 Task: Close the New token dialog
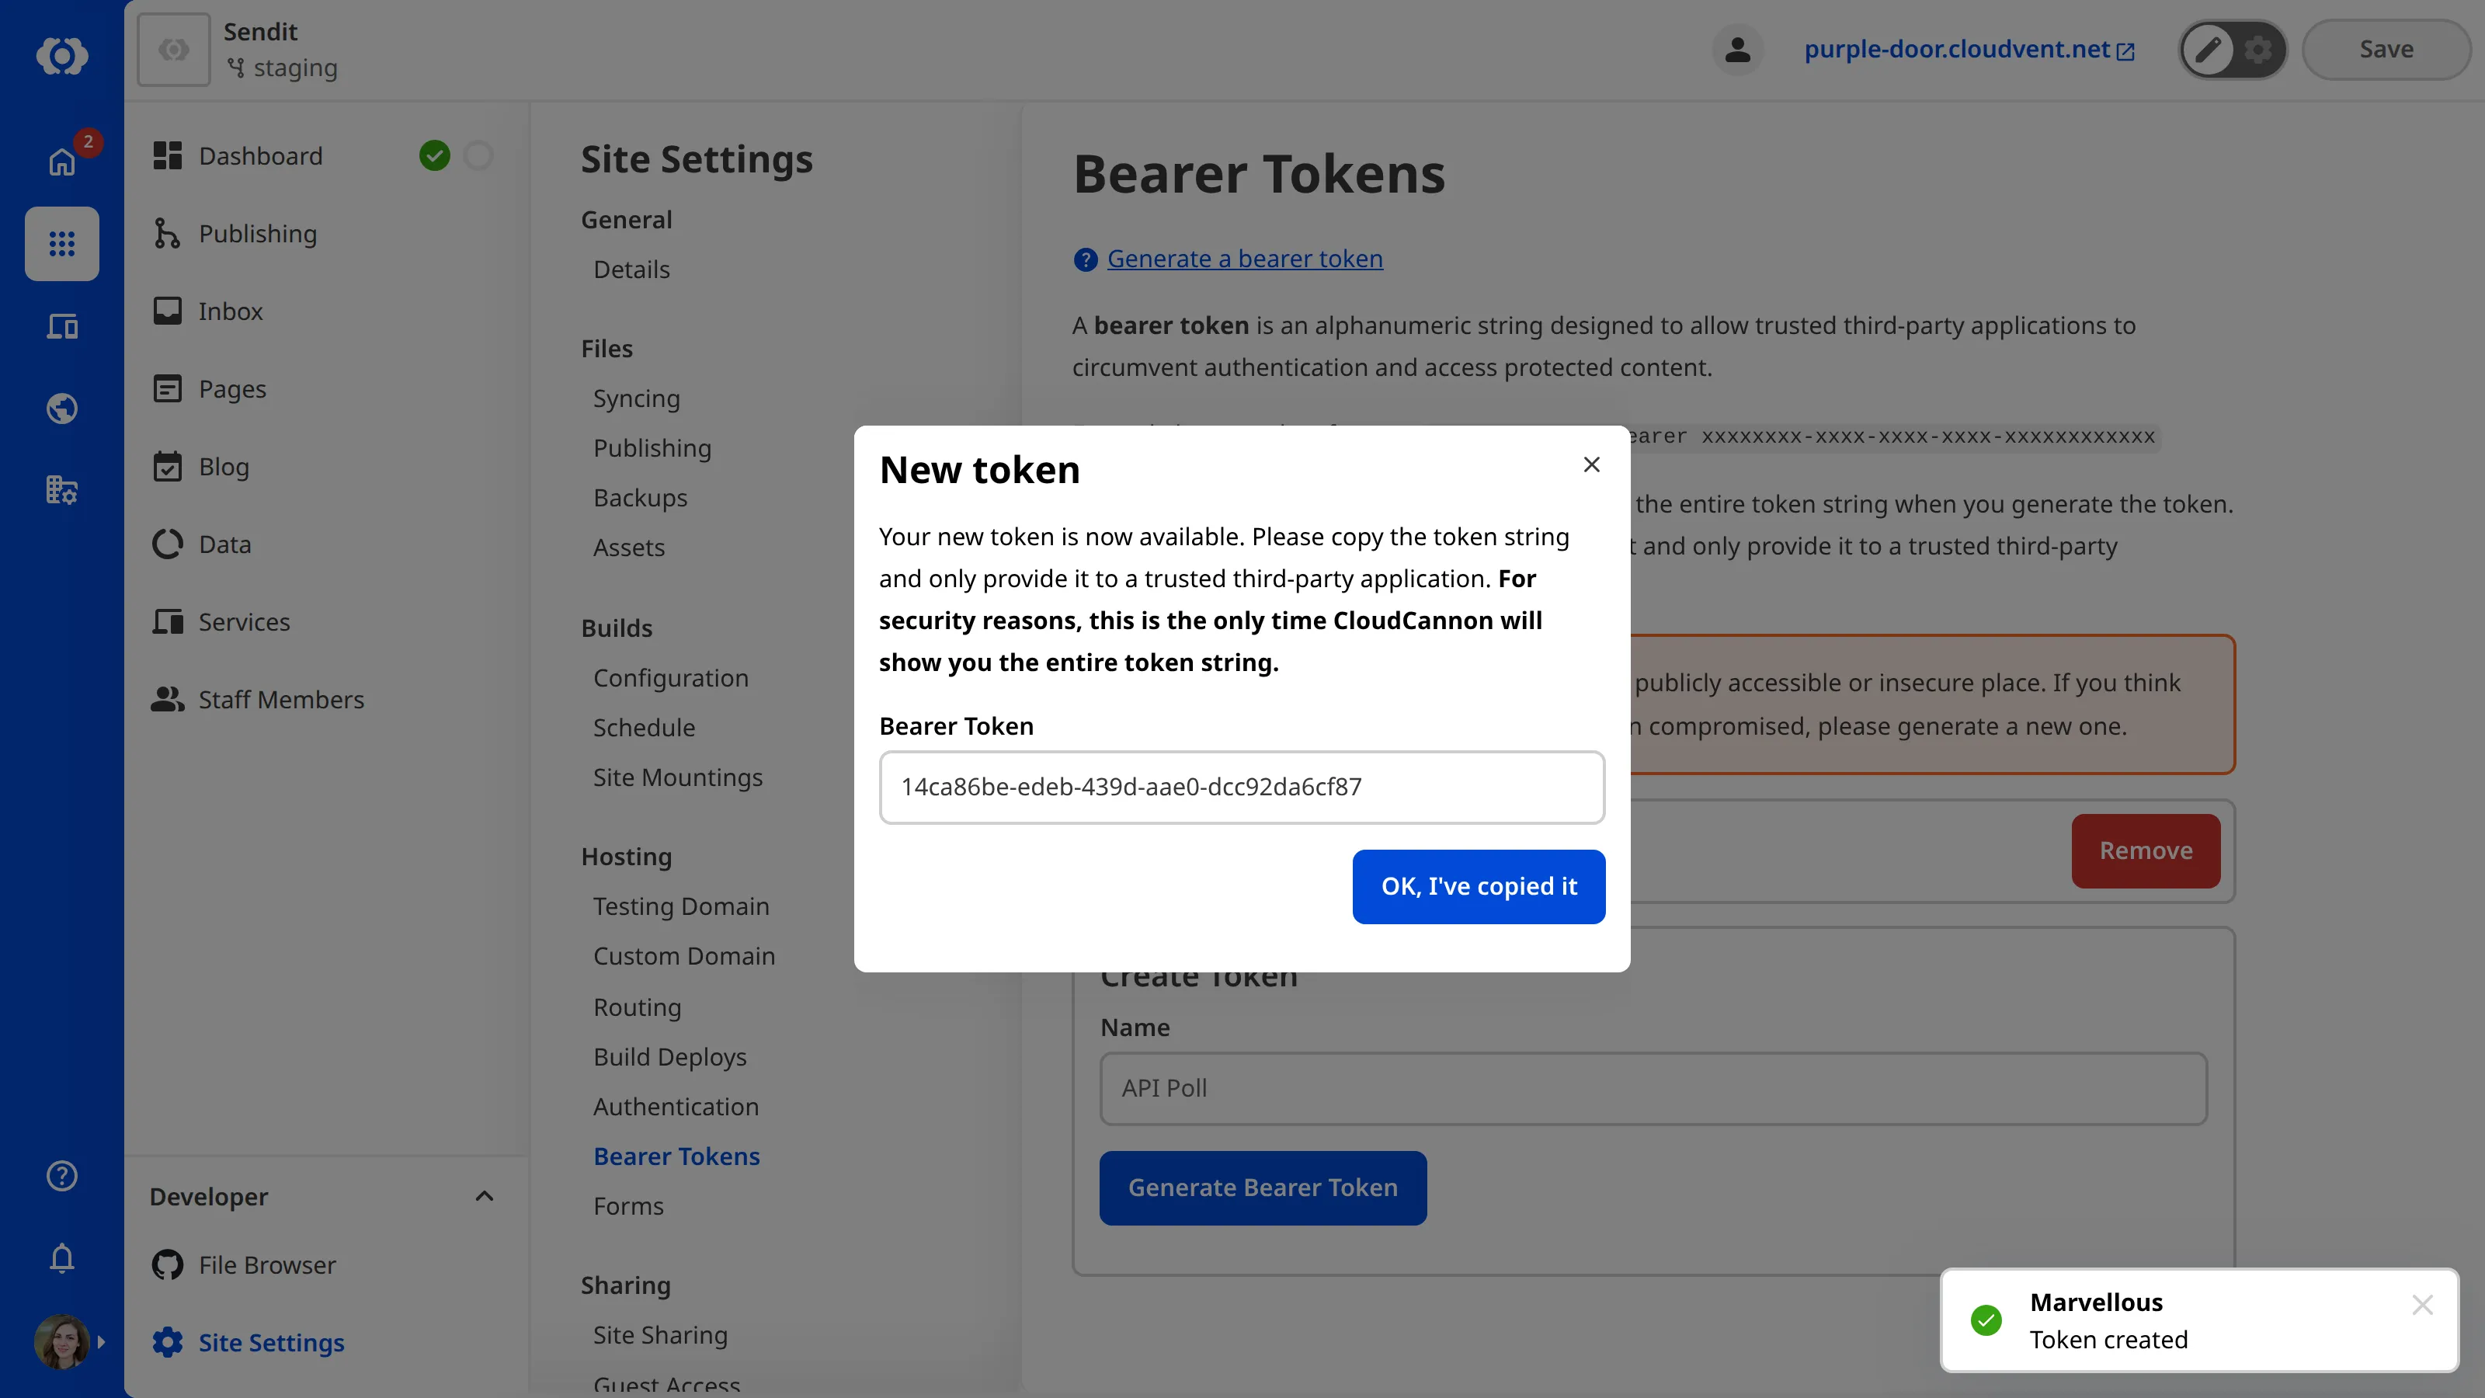[1592, 465]
